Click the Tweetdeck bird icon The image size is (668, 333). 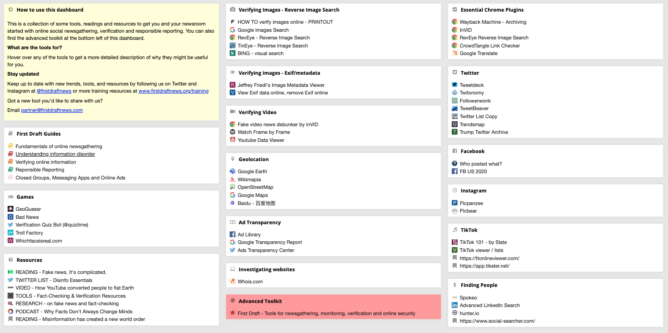tap(454, 85)
